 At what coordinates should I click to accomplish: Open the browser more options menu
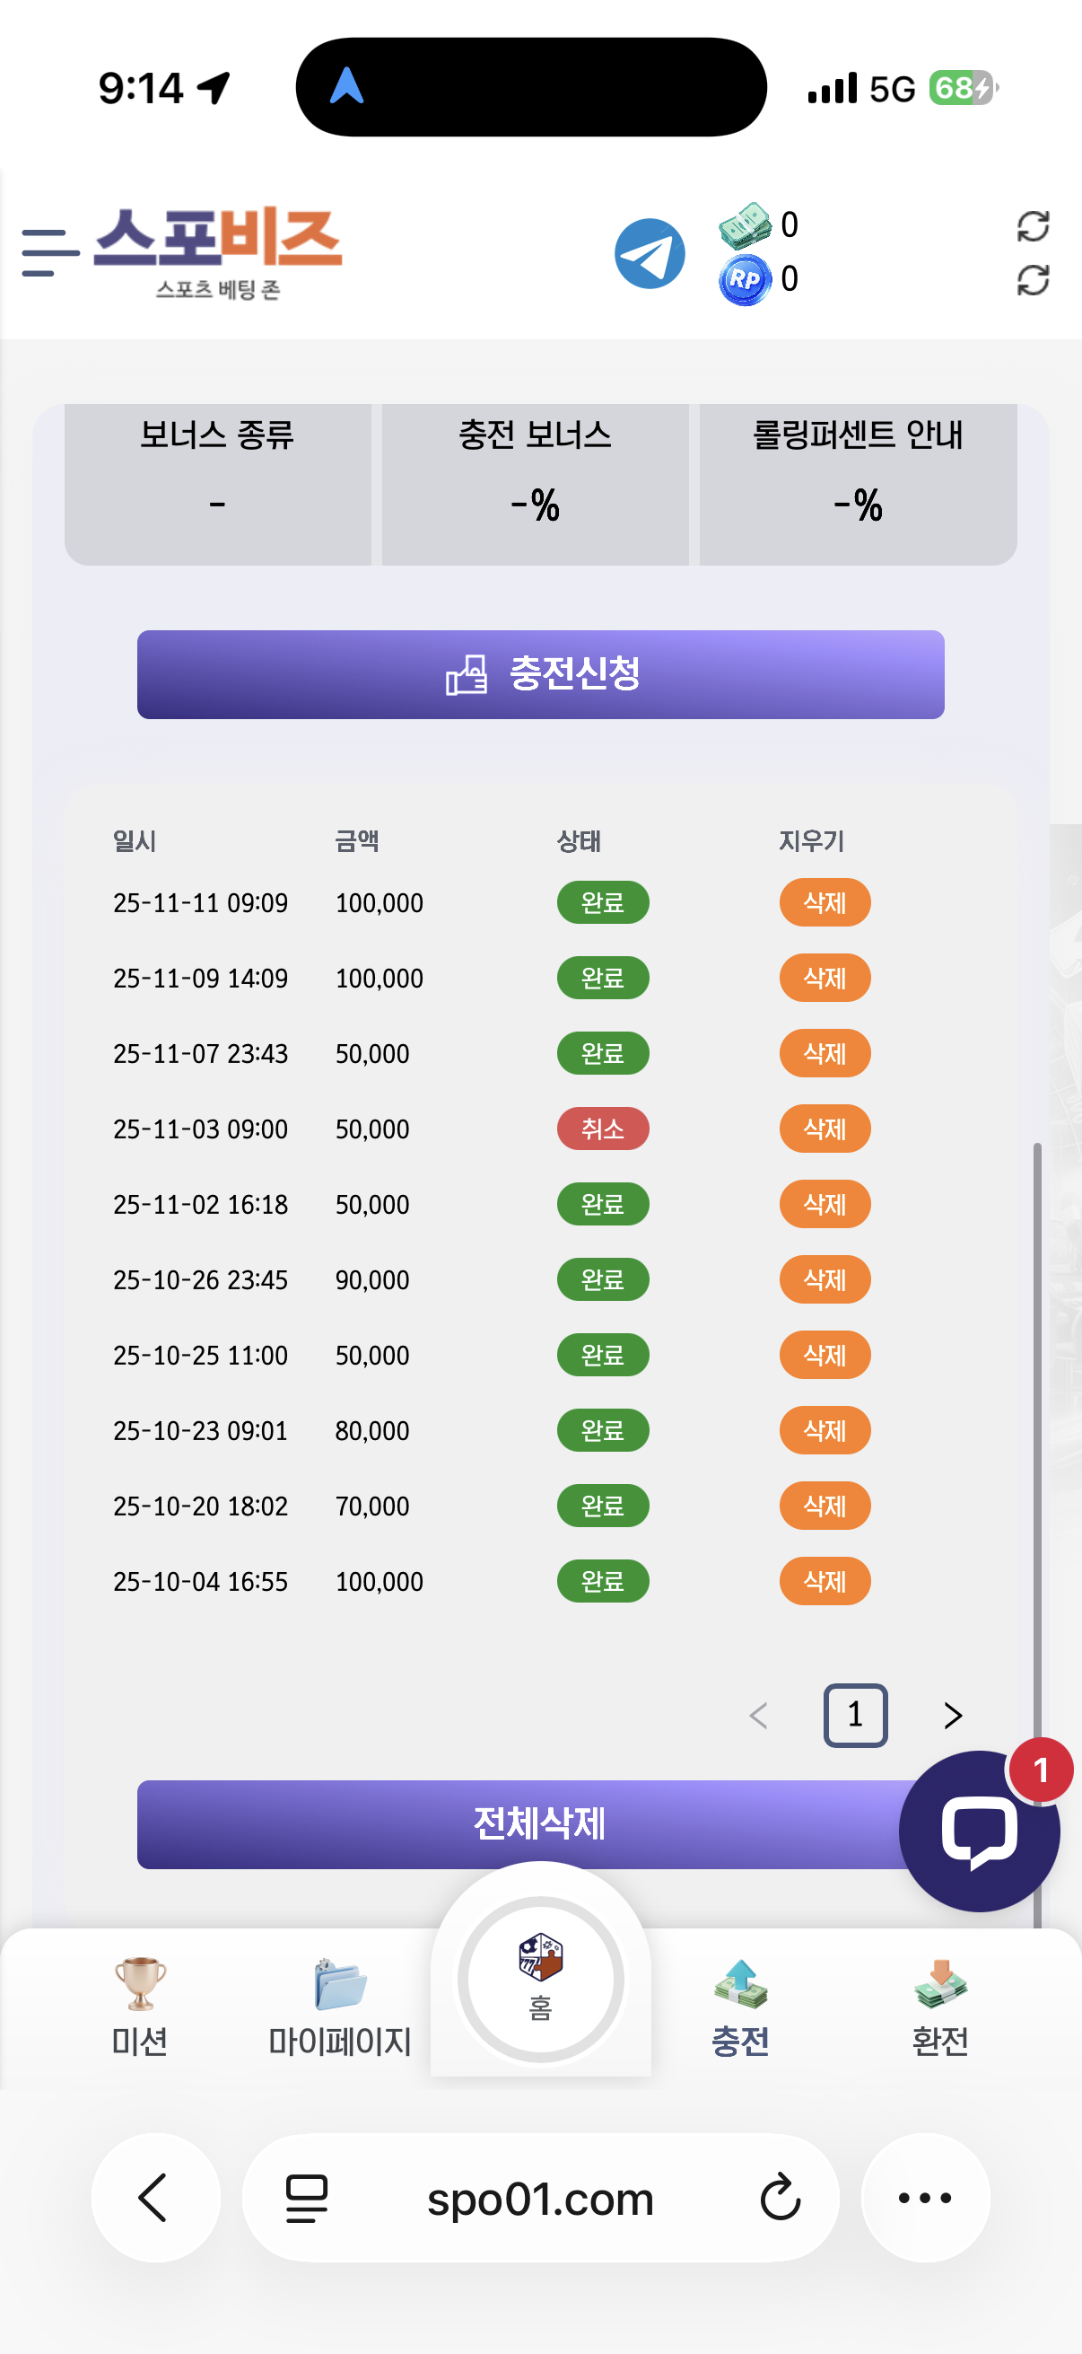pos(924,2197)
